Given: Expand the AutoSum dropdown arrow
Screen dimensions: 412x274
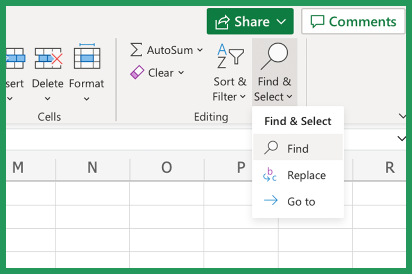Looking at the screenshot, I should click(200, 50).
